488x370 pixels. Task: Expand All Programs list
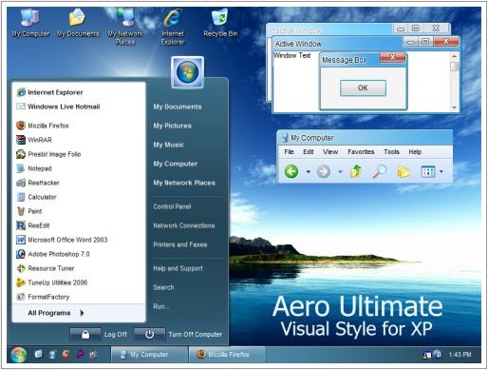[x=56, y=313]
